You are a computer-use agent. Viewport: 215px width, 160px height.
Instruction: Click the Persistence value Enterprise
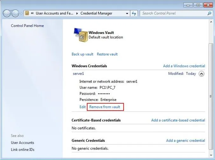108,100
